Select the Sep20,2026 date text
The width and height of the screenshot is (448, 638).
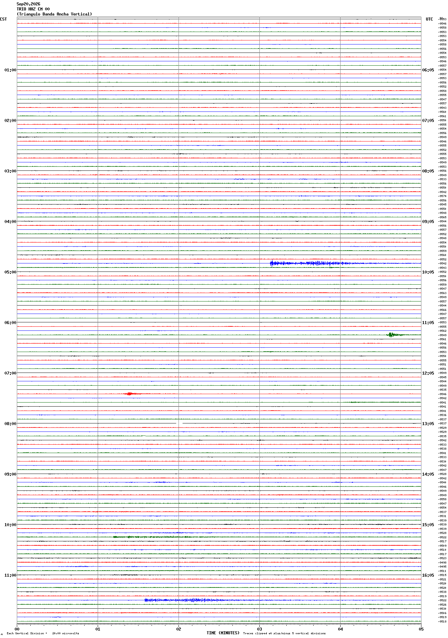[x=28, y=4]
